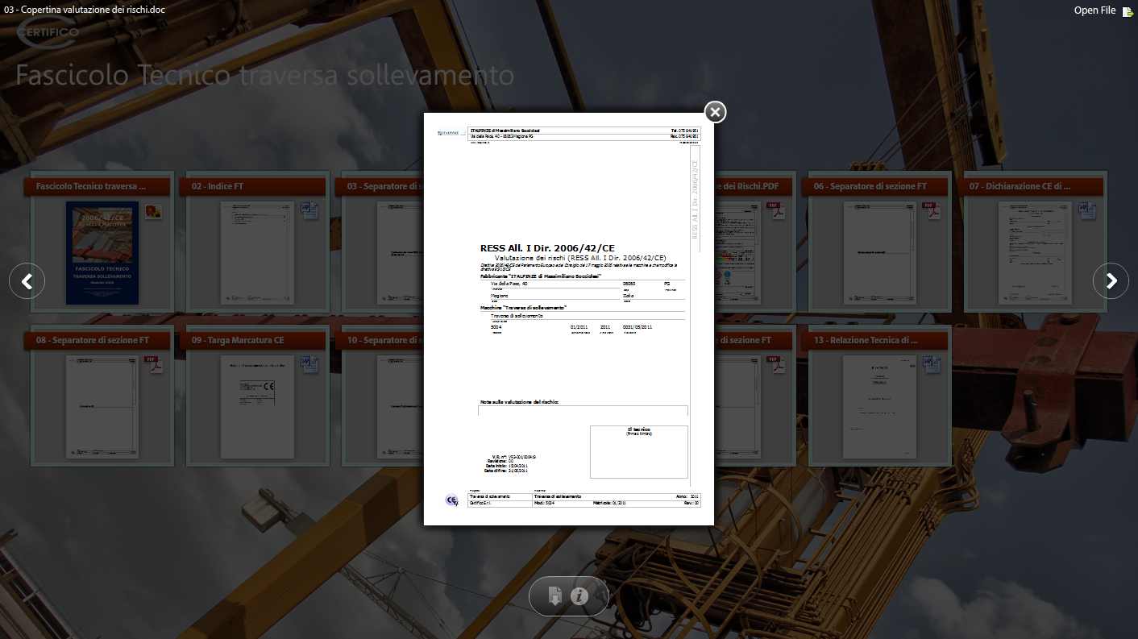Go to next file with right arrow
The height and width of the screenshot is (639, 1138).
coord(1111,281)
